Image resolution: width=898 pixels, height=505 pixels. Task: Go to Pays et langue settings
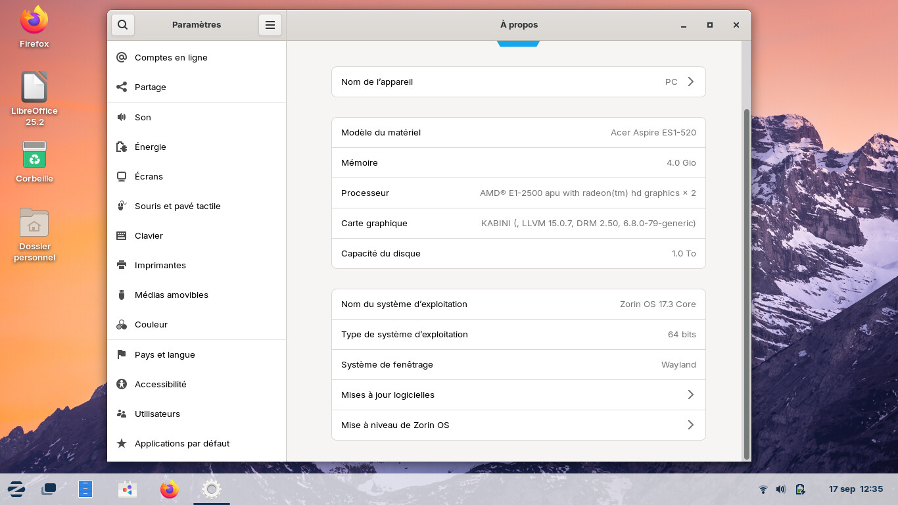pyautogui.click(x=165, y=355)
